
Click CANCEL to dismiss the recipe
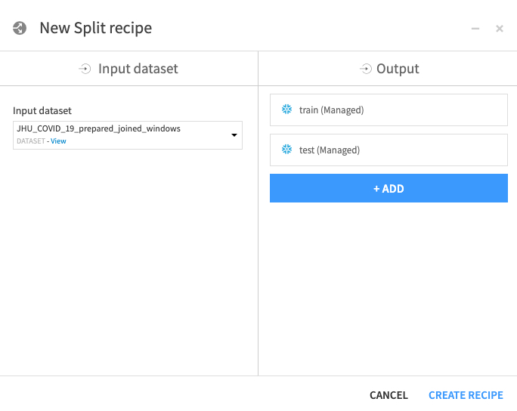point(389,395)
